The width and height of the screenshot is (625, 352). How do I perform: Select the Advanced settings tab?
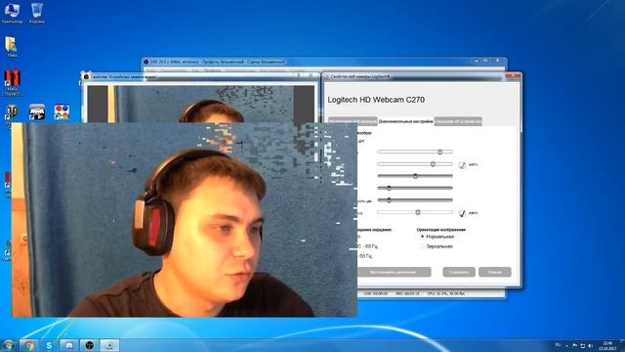click(x=405, y=121)
